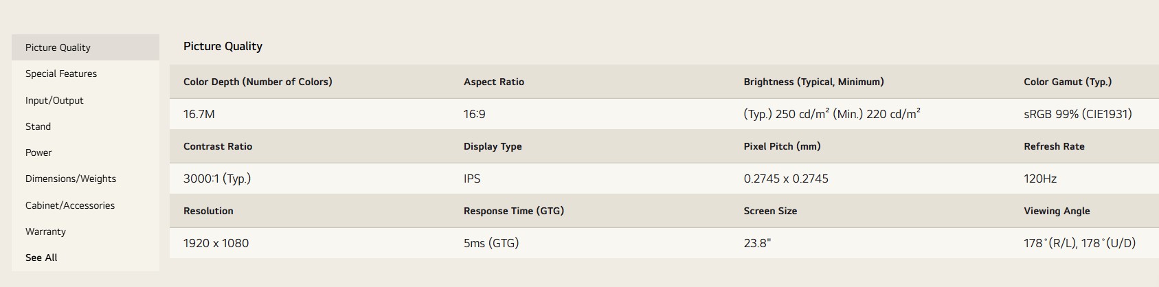1159x287 pixels.
Task: View the Warranty tab
Action: (45, 231)
